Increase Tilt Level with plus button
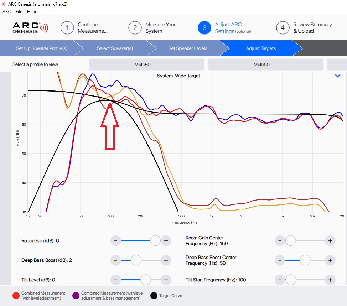347x306 pixels. (x=166, y=280)
